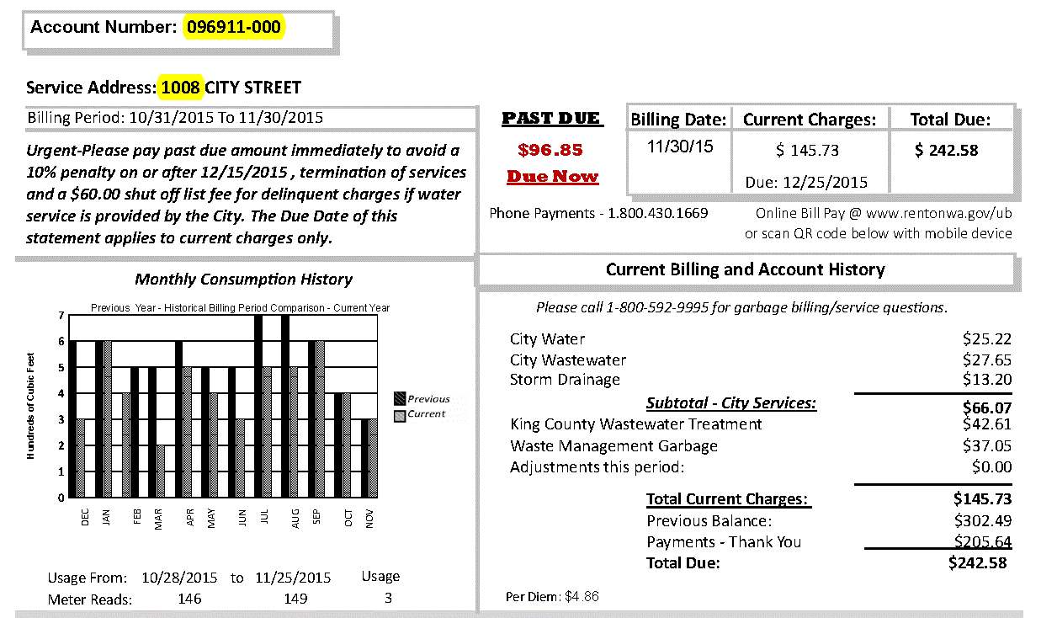Click the "Waste Management Garbage" line item
The height and width of the screenshot is (618, 1057).
click(613, 446)
